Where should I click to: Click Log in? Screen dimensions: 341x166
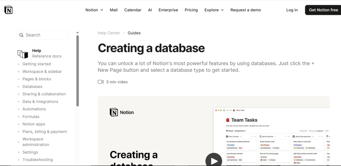click(x=292, y=10)
